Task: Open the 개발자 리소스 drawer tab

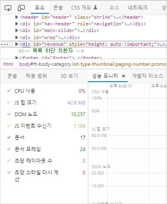Action: coord(147,76)
